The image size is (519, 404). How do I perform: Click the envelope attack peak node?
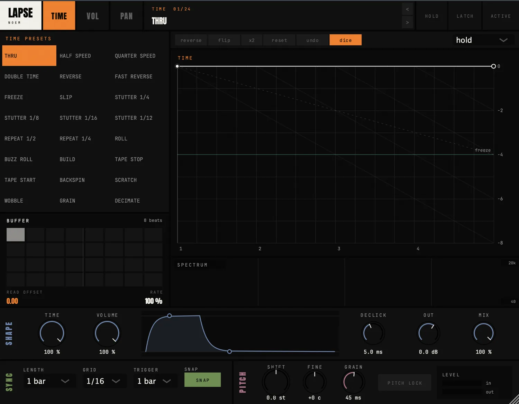click(x=169, y=315)
